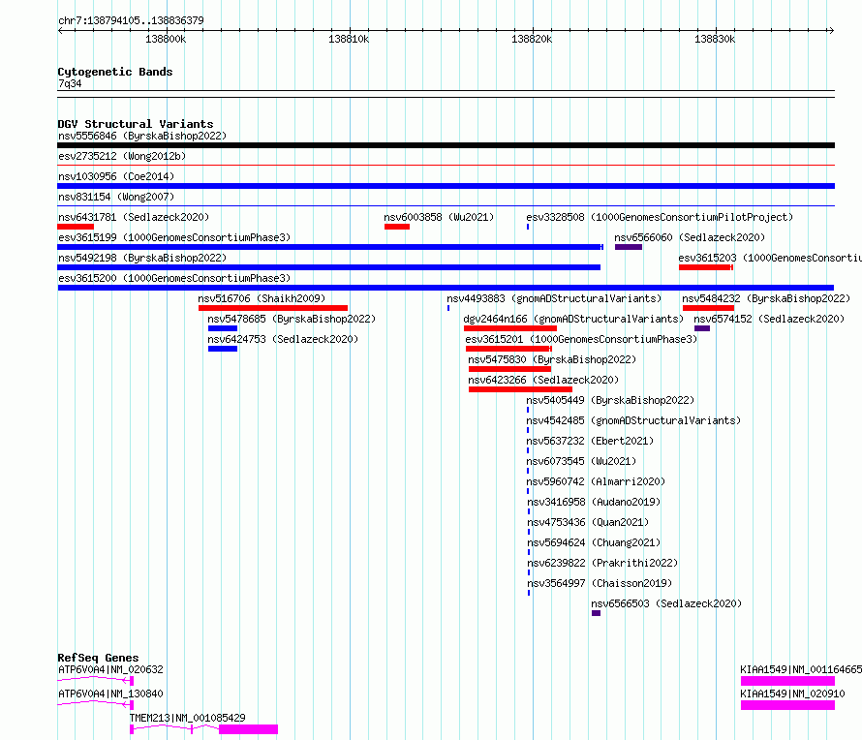862x740 pixels.
Task: Open dgv2464n166 (gnomADStructuralVariants) label
Action: tap(573, 319)
